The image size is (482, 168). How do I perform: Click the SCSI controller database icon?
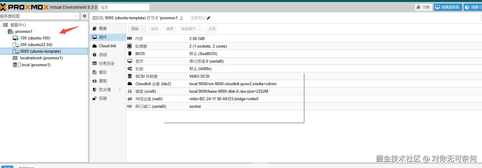point(130,76)
